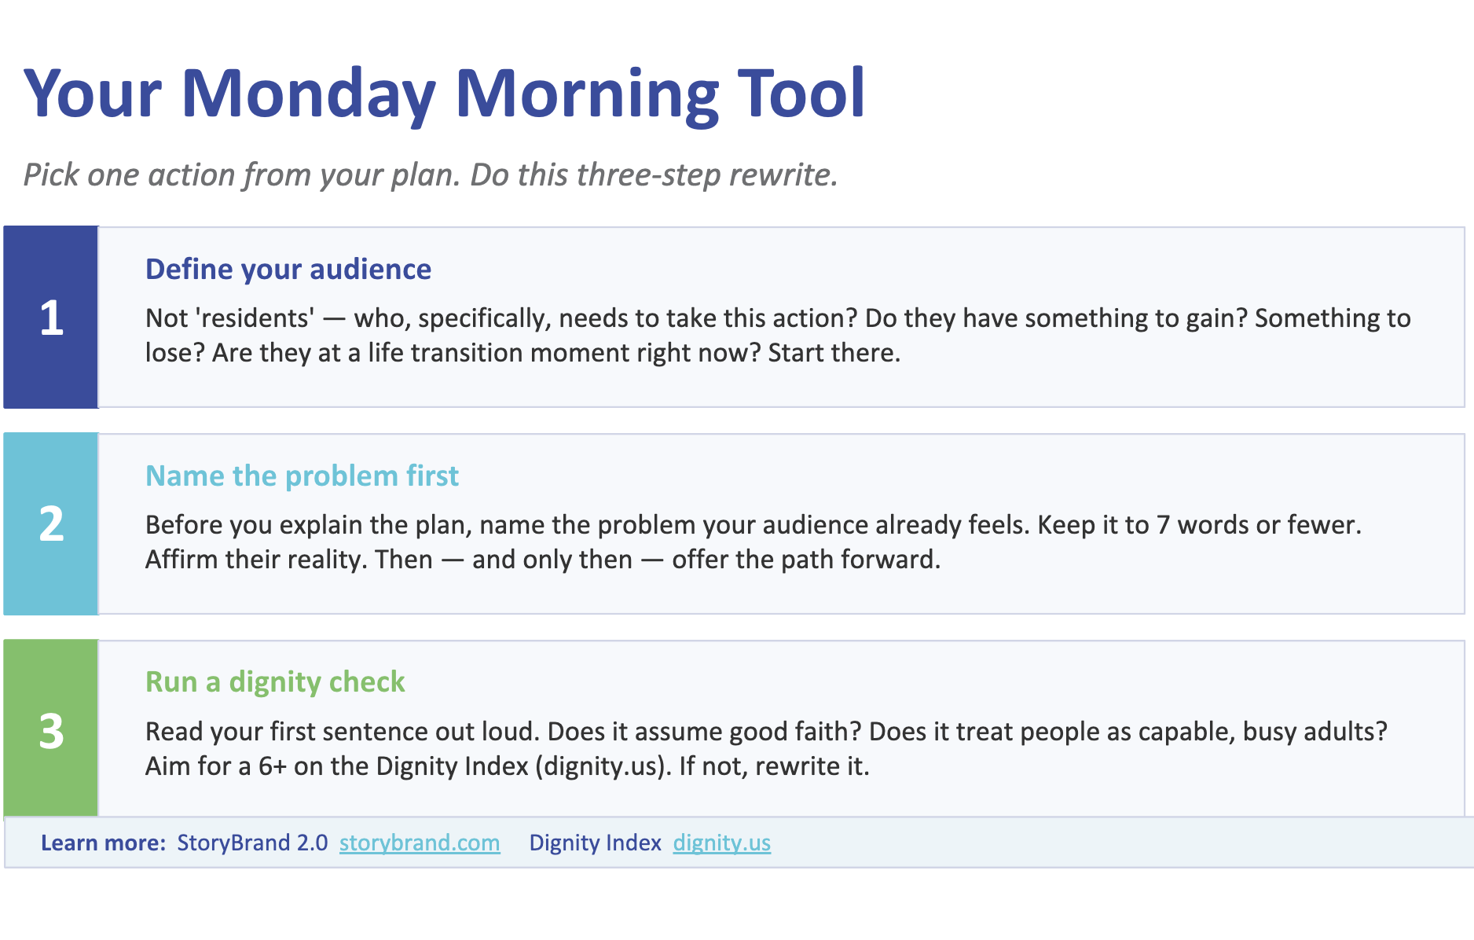Open the storybrand.com link
The height and width of the screenshot is (940, 1474).
click(x=420, y=843)
